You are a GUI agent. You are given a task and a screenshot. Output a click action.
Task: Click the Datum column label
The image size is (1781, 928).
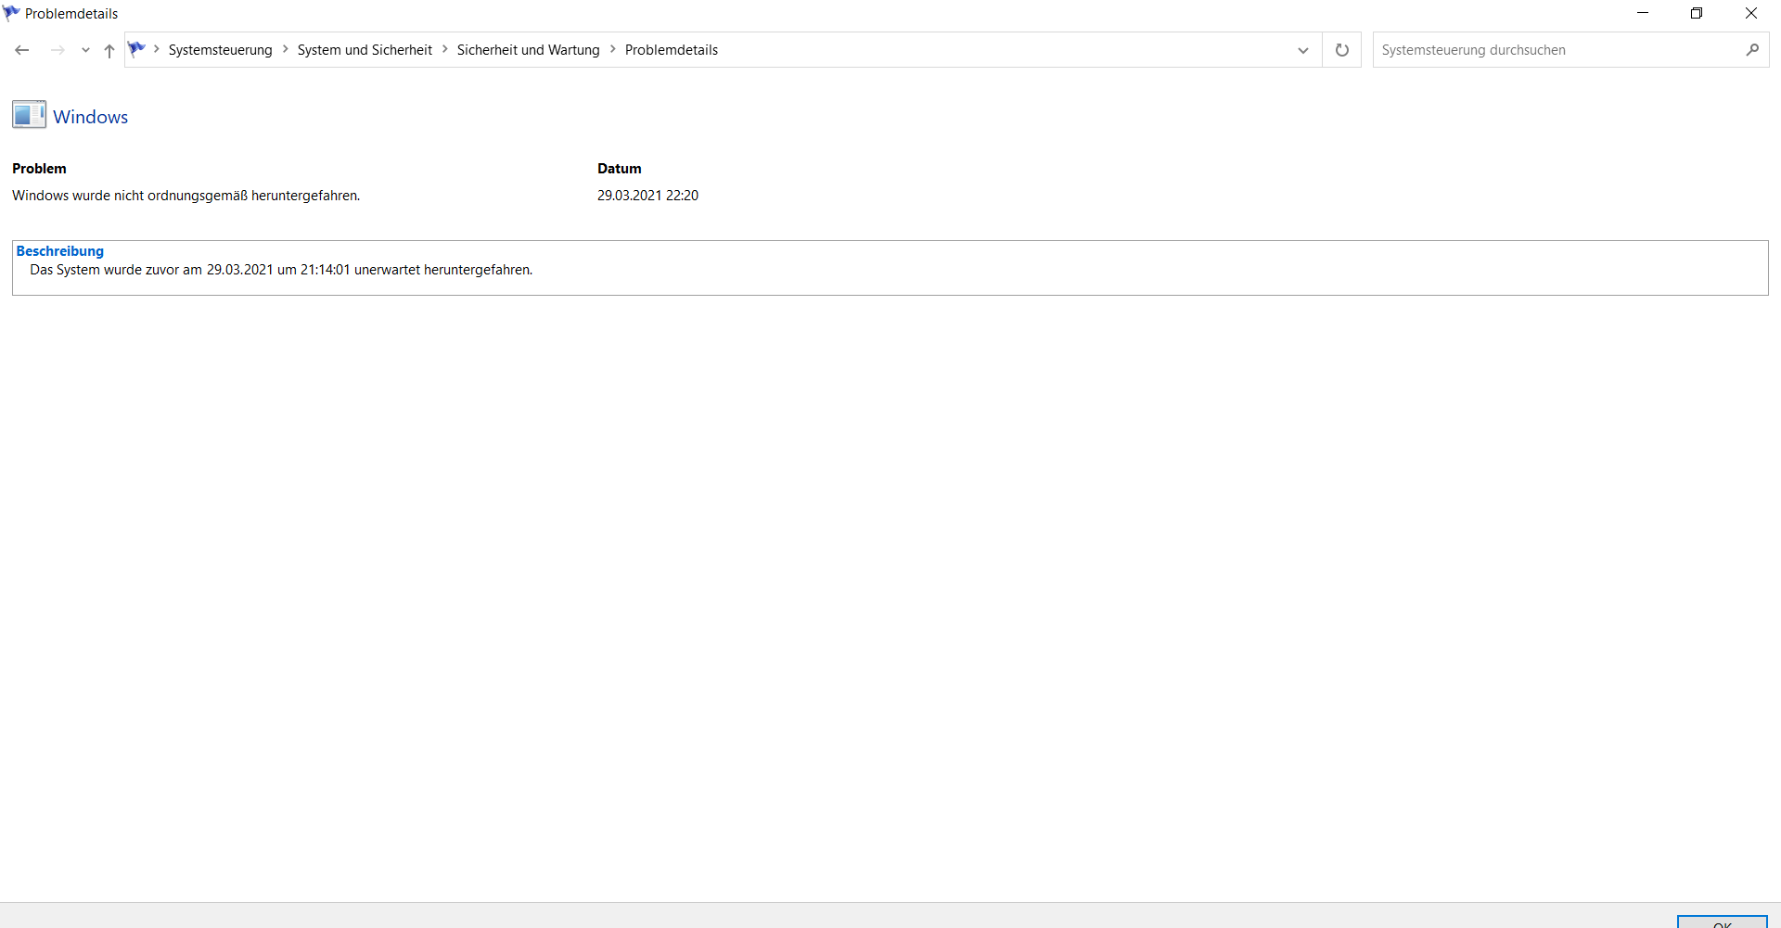[620, 169]
